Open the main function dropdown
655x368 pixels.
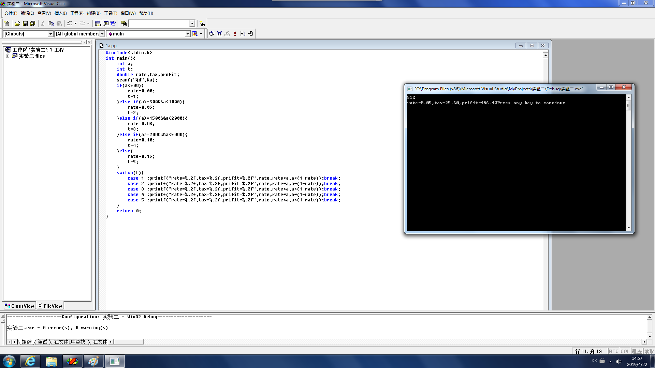point(187,34)
